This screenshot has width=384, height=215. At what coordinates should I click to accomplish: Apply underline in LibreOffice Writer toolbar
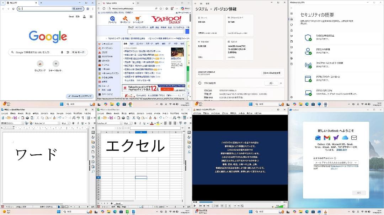pyautogui.click(x=82, y=123)
